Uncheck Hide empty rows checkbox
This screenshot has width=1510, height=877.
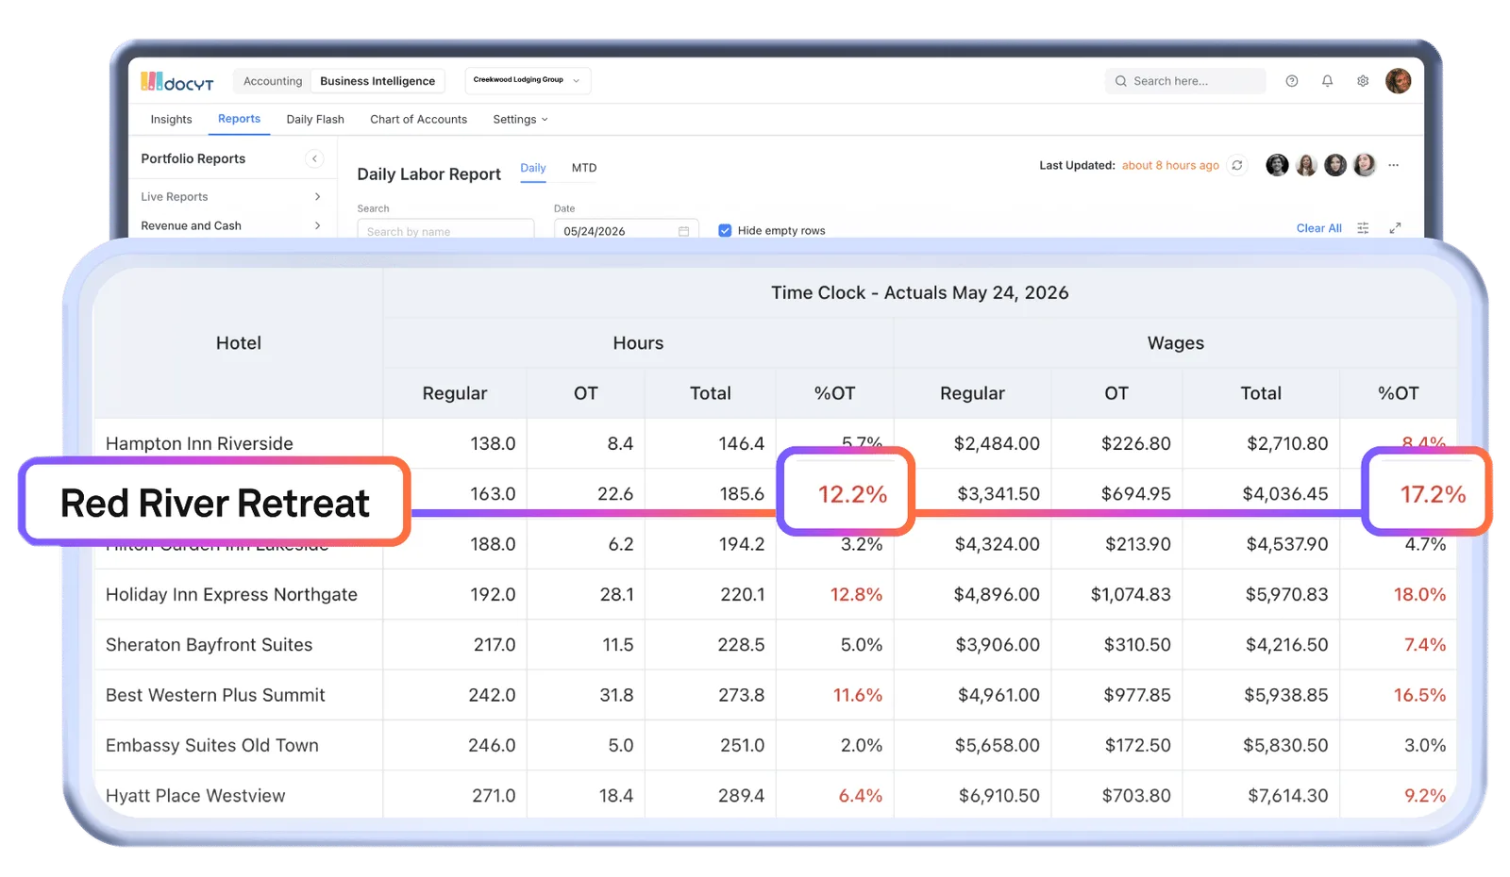[725, 230]
